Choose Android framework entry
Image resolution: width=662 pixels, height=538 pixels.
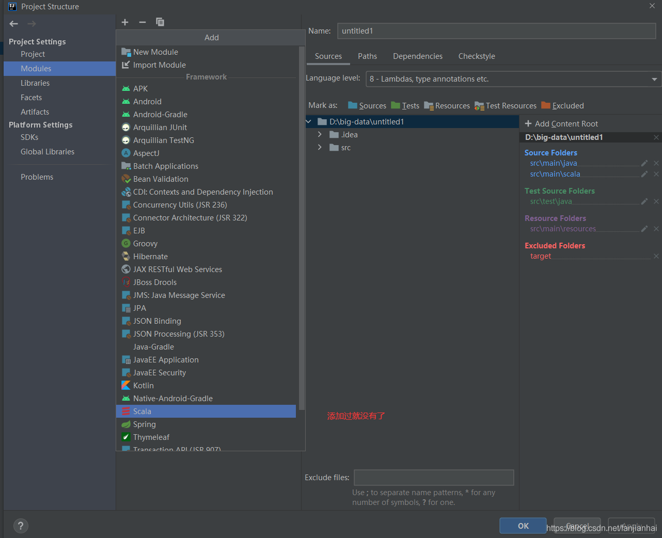click(206, 102)
